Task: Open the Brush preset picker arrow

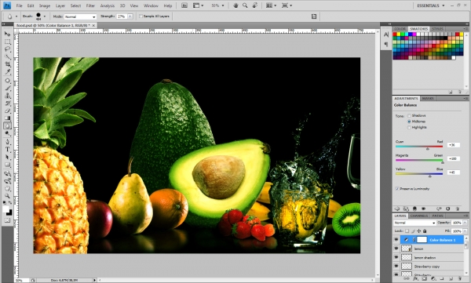Action: click(x=45, y=16)
